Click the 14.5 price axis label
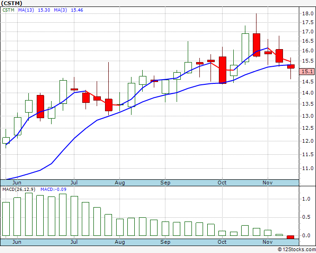The image size is (316, 253). 308,82
